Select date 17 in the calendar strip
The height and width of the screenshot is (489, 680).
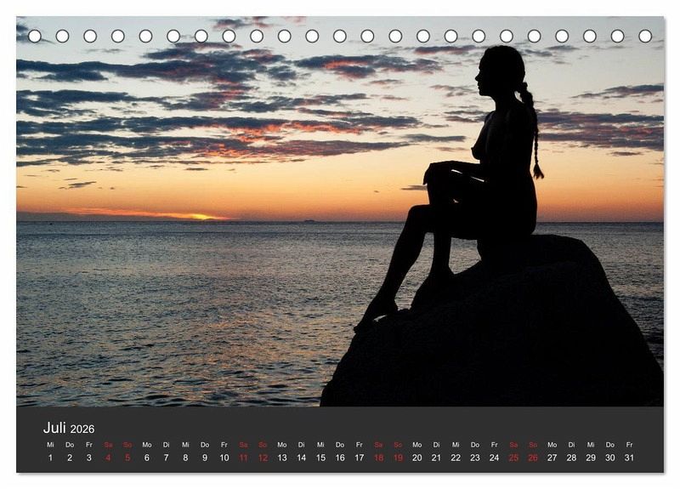tap(359, 458)
